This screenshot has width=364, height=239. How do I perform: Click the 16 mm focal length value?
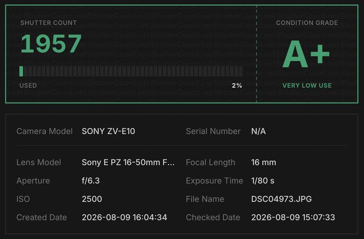click(x=264, y=163)
